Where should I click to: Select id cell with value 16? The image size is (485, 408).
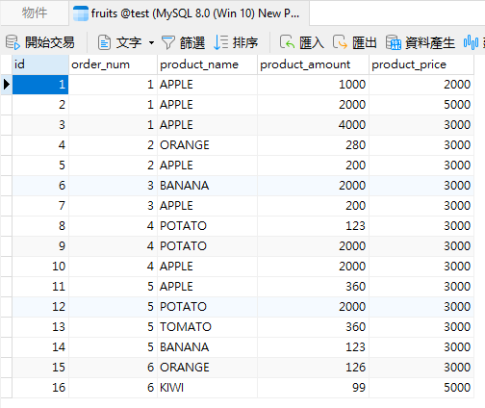tap(40, 388)
